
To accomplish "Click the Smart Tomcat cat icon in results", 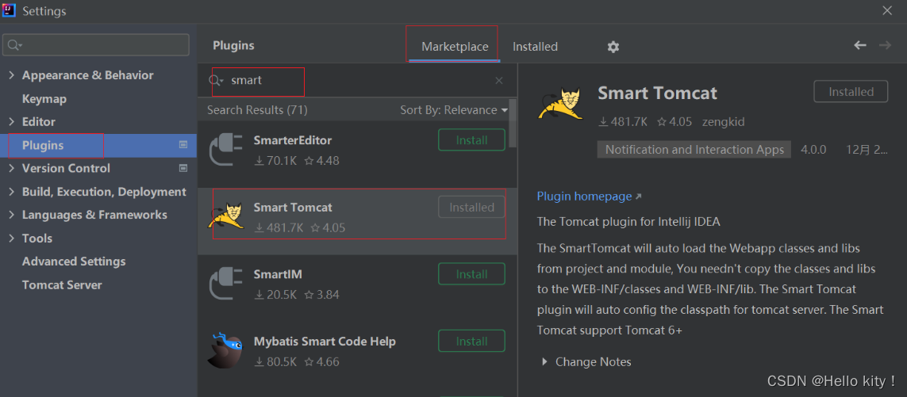I will tap(225, 216).
